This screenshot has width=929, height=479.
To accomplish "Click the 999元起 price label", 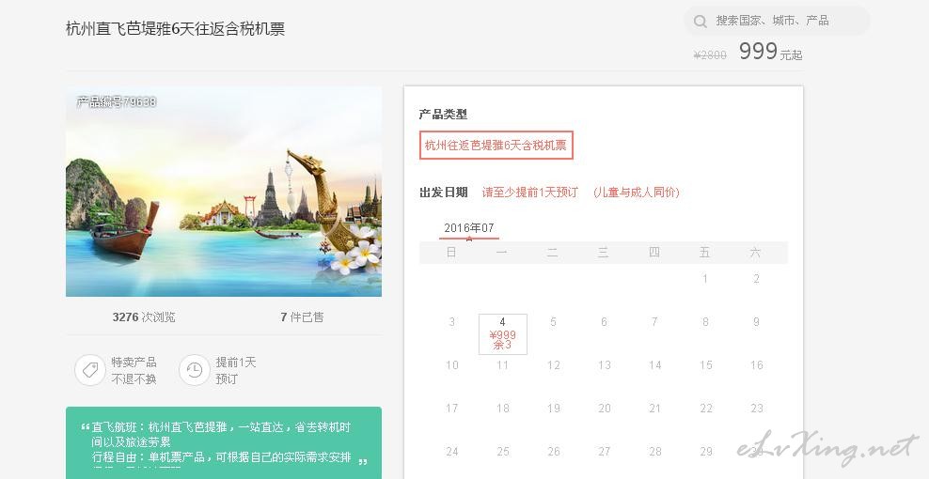I will point(770,52).
